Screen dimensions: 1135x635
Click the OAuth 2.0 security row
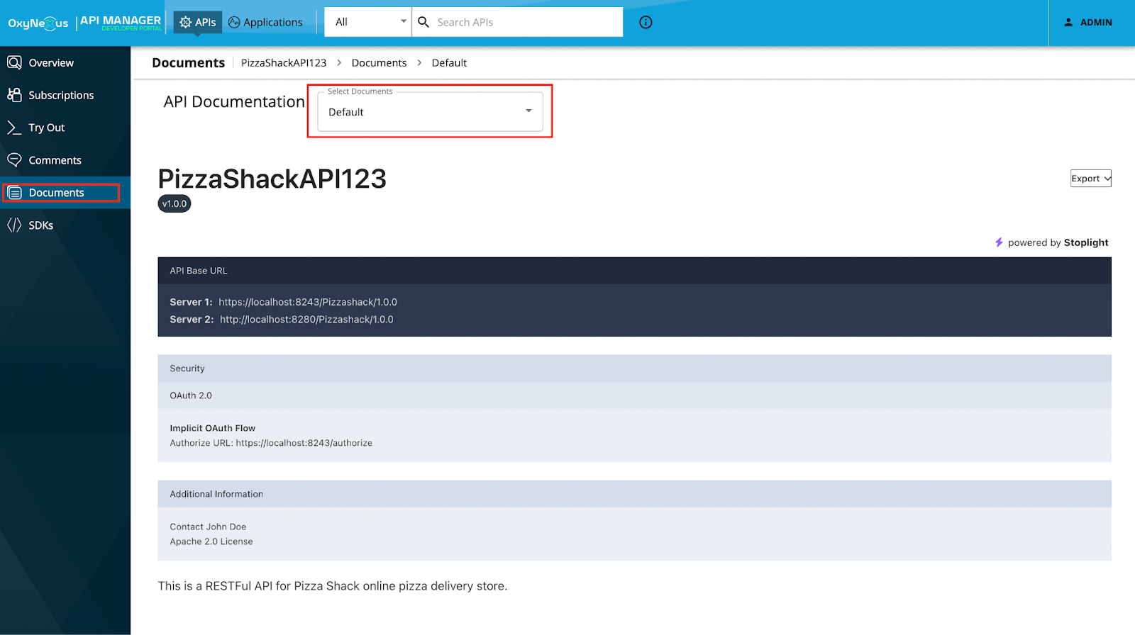coord(634,395)
